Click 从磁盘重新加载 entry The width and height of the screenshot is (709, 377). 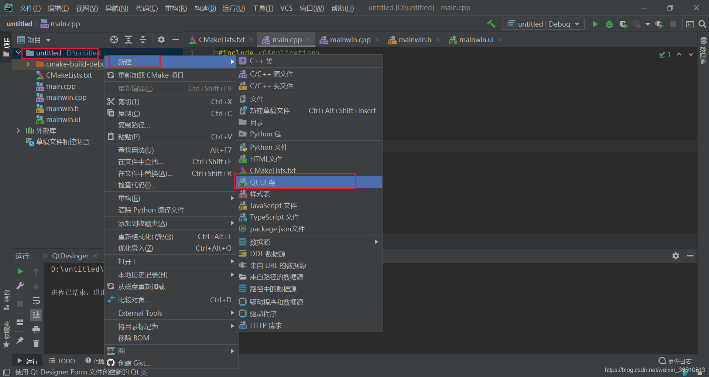(171, 286)
